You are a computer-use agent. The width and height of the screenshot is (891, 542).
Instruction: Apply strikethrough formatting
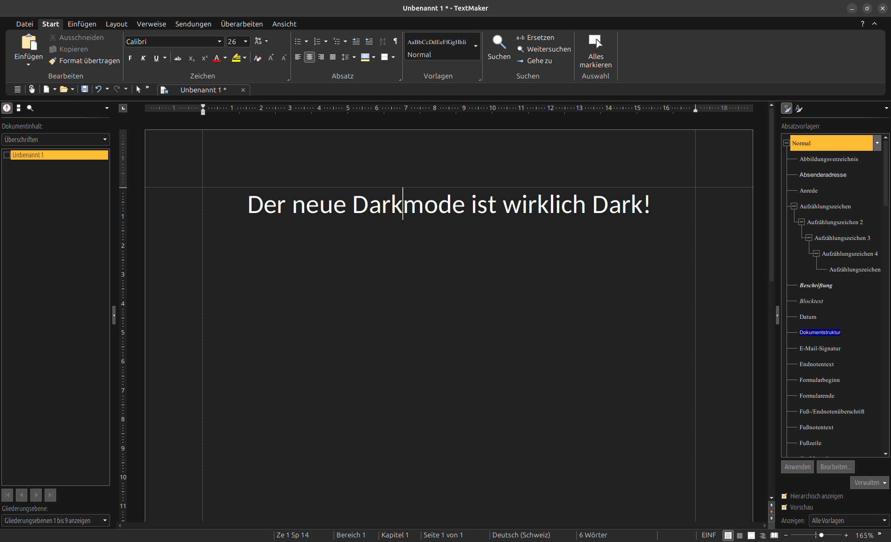pyautogui.click(x=178, y=58)
